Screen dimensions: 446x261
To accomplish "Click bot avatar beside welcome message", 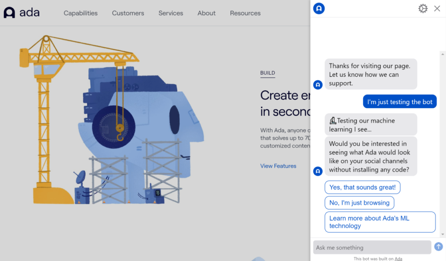I will pyautogui.click(x=318, y=85).
